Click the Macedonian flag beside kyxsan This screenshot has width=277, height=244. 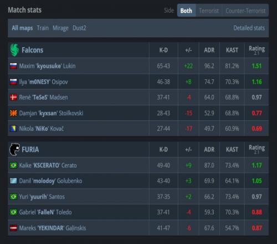[13, 113]
